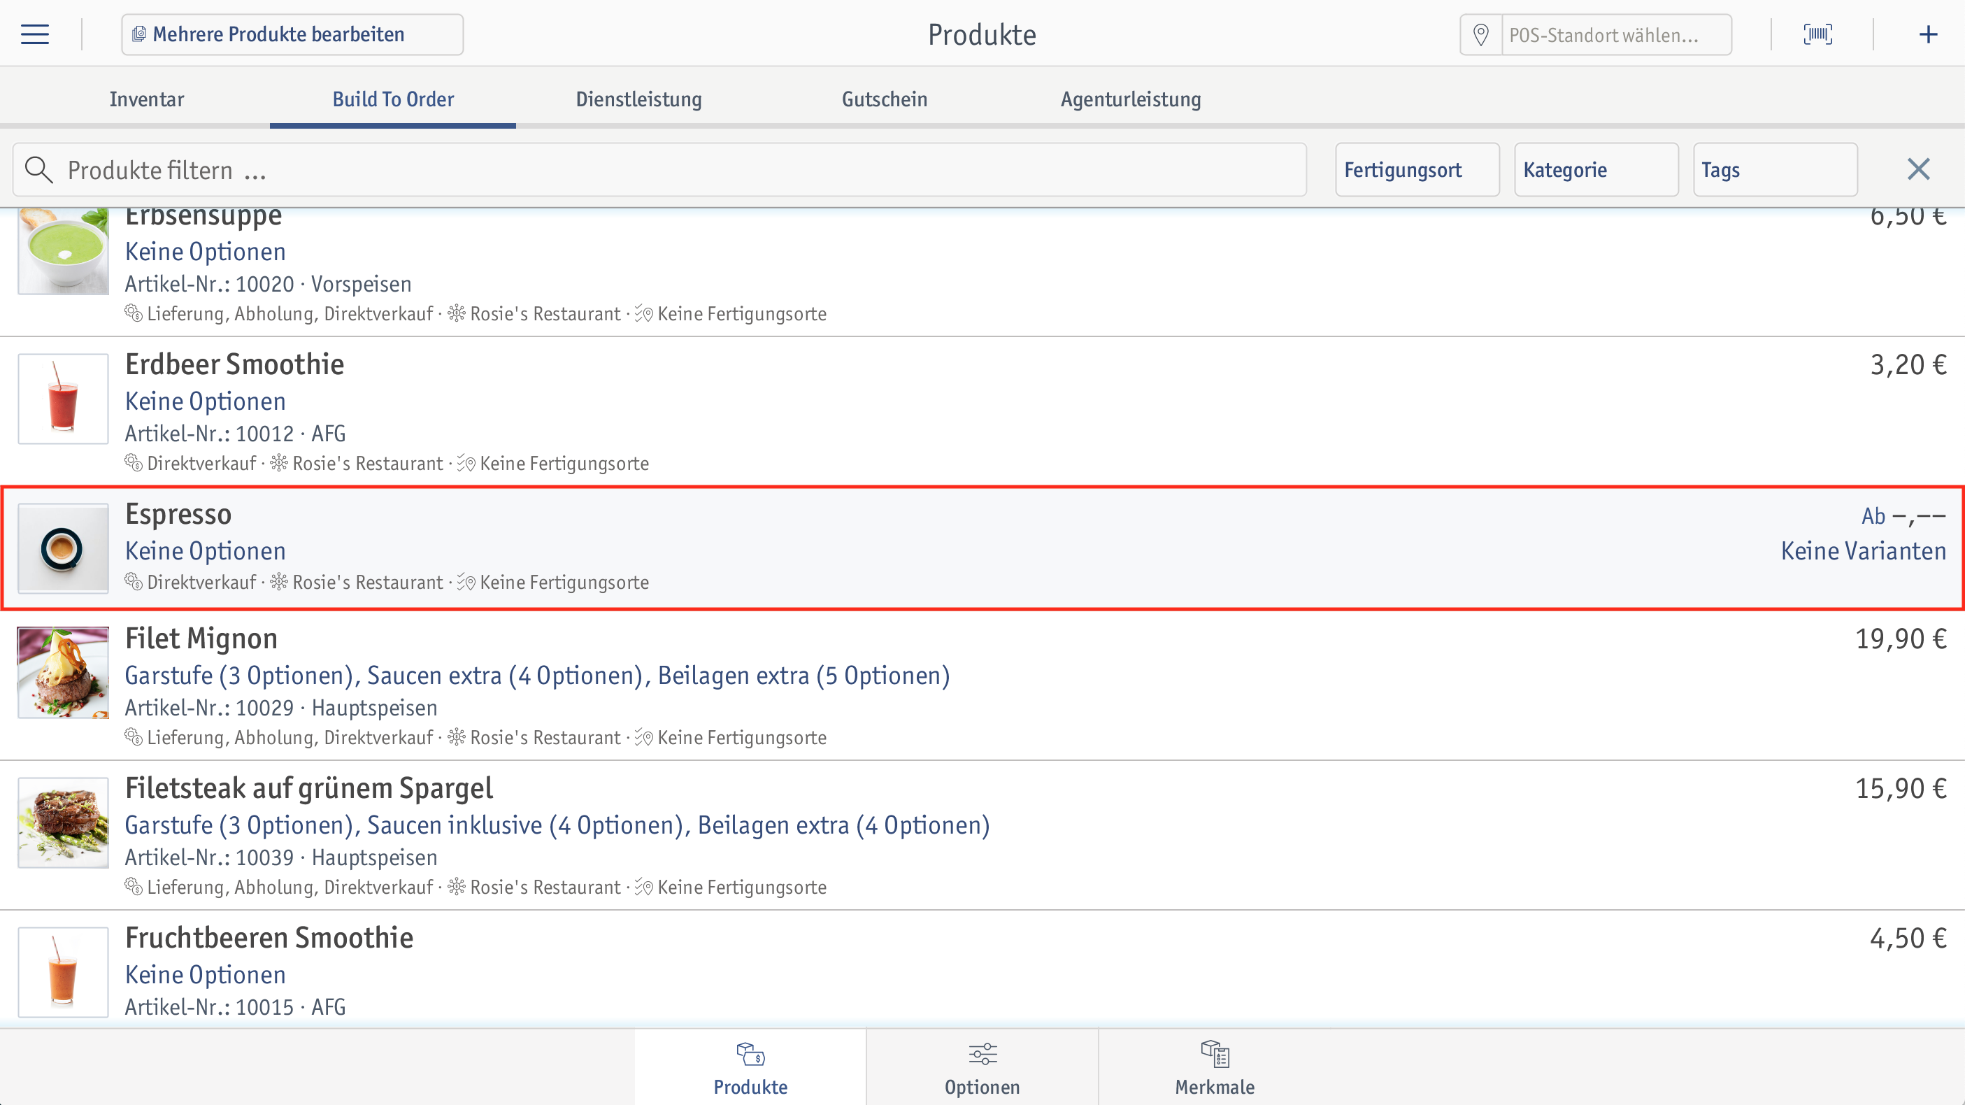
Task: Click the 15,90 € price
Action: point(1900,788)
